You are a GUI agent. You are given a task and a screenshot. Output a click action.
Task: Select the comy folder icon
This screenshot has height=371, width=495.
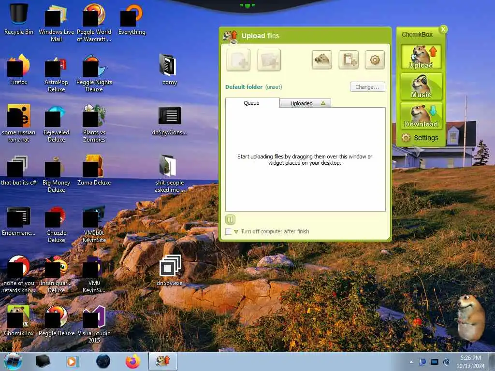(170, 70)
